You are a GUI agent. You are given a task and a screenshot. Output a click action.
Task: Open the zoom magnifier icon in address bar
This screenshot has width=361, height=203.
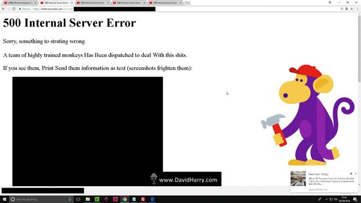pyautogui.click(x=342, y=9)
